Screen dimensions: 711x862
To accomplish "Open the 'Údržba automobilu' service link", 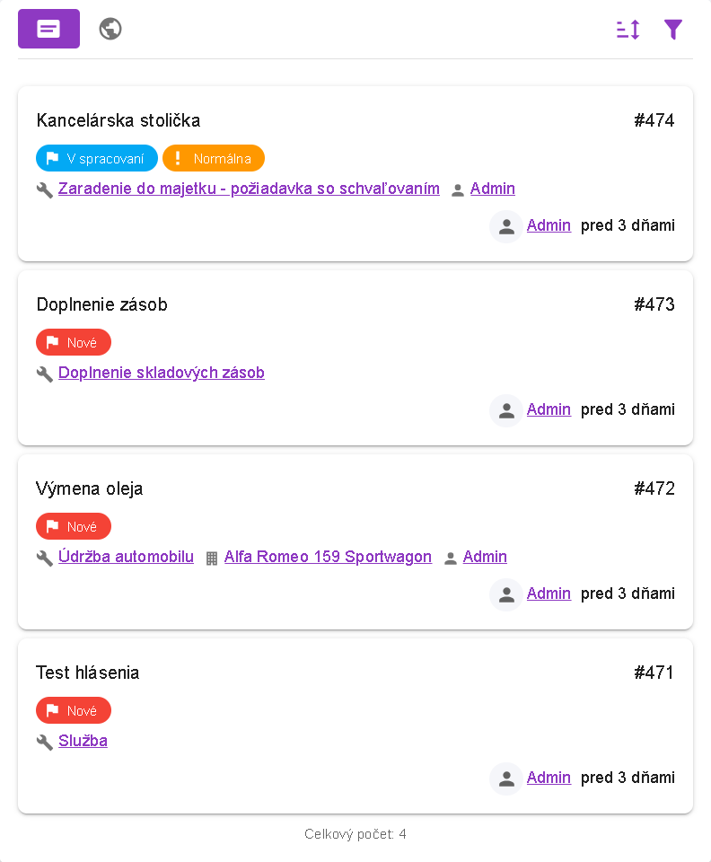I will coord(126,557).
